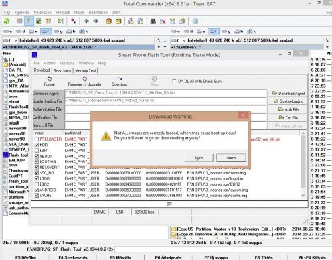Select the CACHE partition row name
This screenshot has width=332, height=260.
[x=46, y=196]
